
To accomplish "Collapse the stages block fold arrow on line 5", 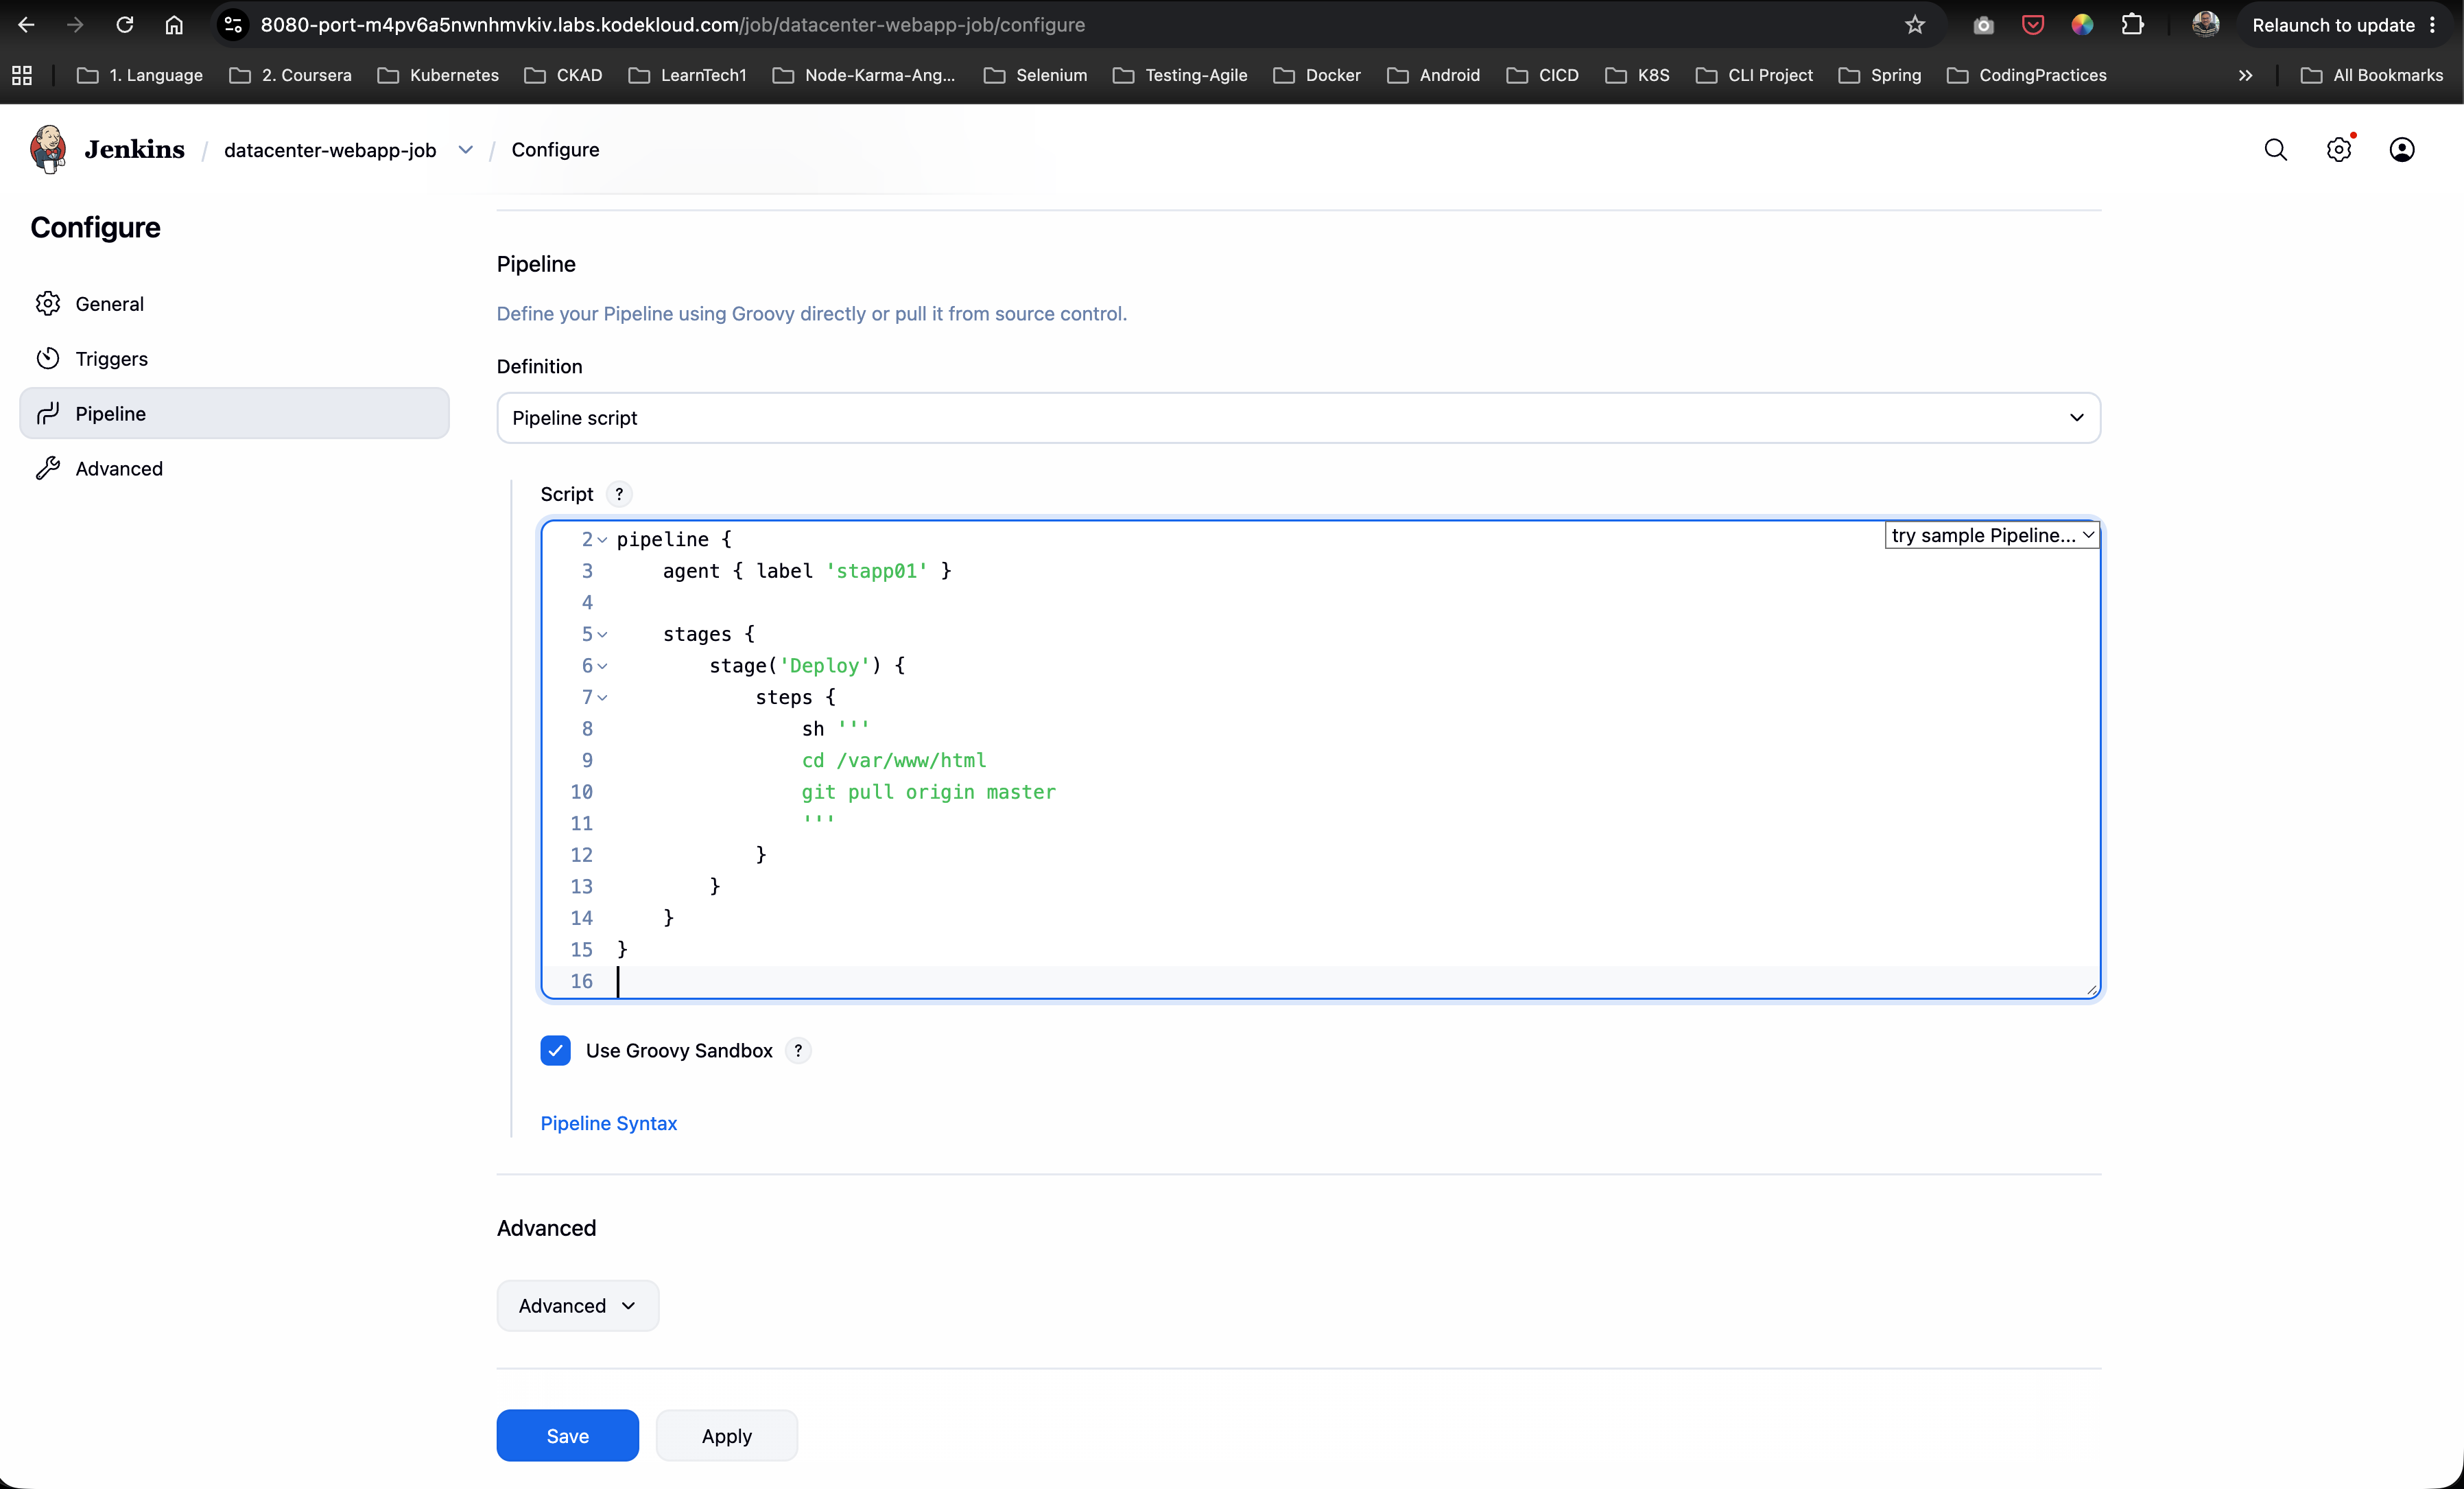I will pyautogui.click(x=602, y=634).
